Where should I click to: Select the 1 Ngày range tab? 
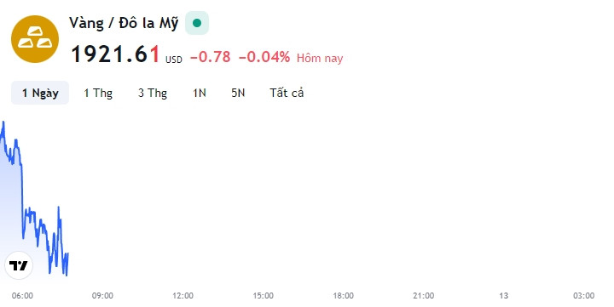[40, 93]
